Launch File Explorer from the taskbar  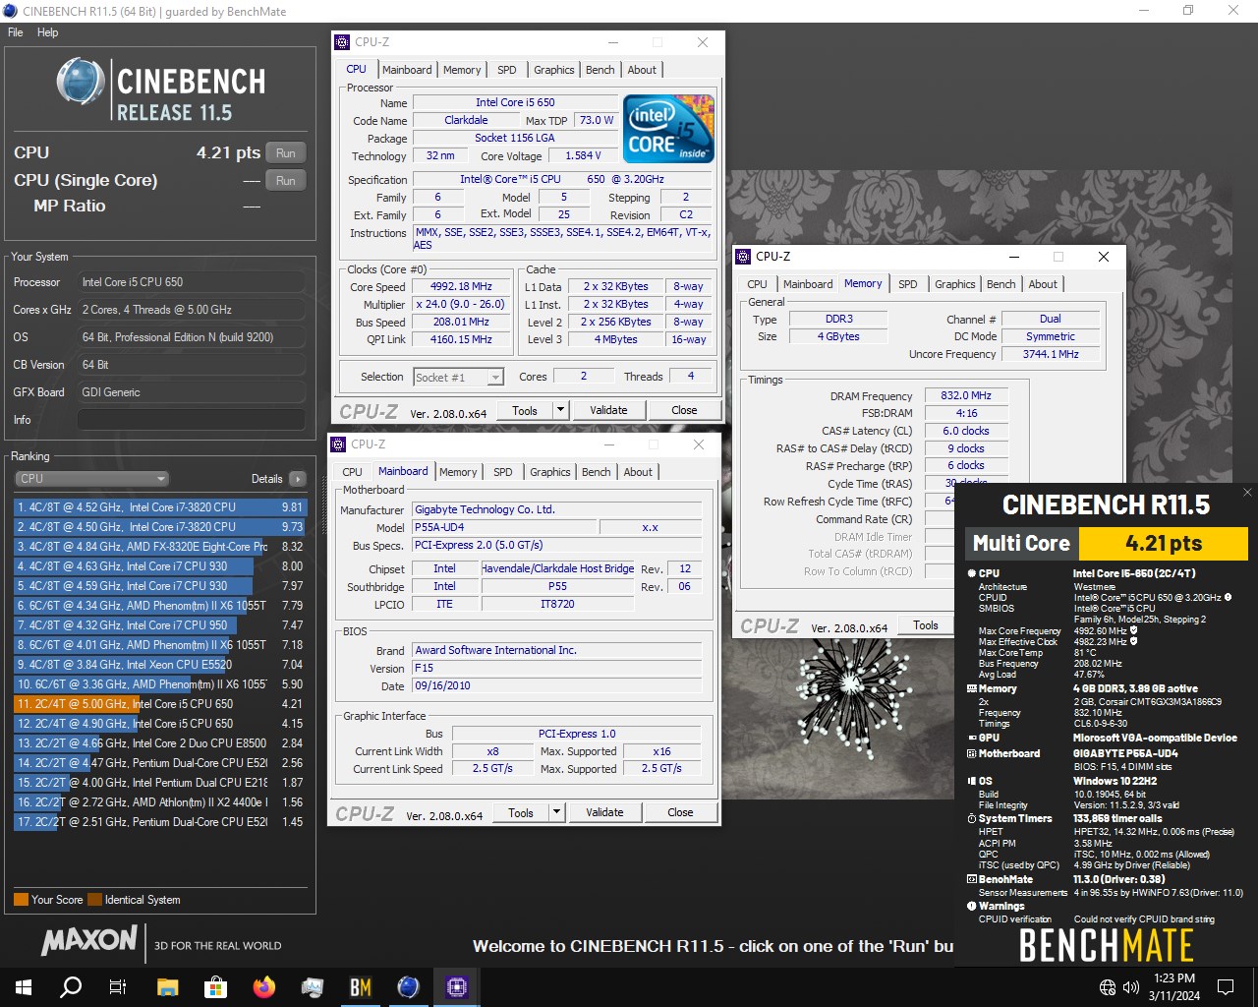click(x=167, y=986)
